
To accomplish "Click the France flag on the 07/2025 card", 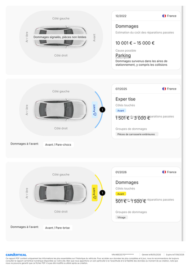I will tap(164, 89).
